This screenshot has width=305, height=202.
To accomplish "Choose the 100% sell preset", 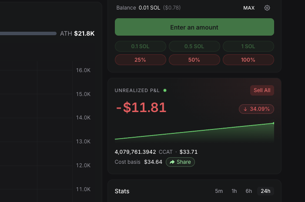I will pyautogui.click(x=248, y=60).
